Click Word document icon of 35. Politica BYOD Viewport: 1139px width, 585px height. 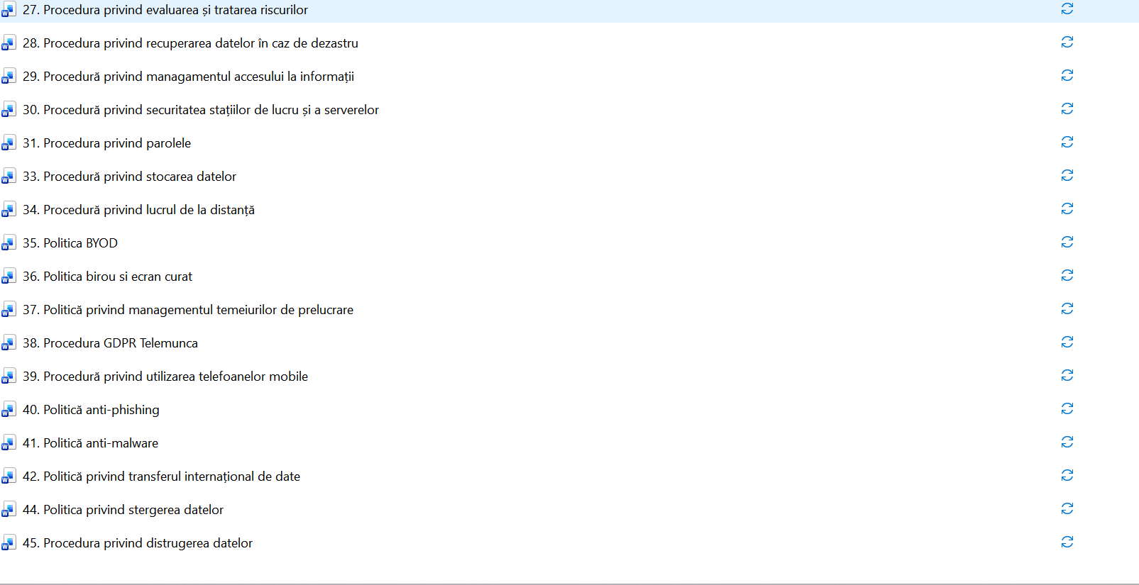click(9, 243)
